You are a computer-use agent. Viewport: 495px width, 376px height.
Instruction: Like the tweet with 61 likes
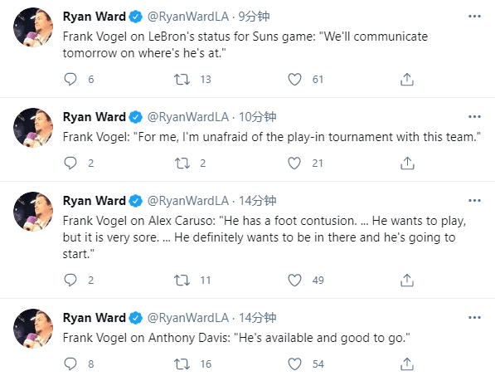294,80
